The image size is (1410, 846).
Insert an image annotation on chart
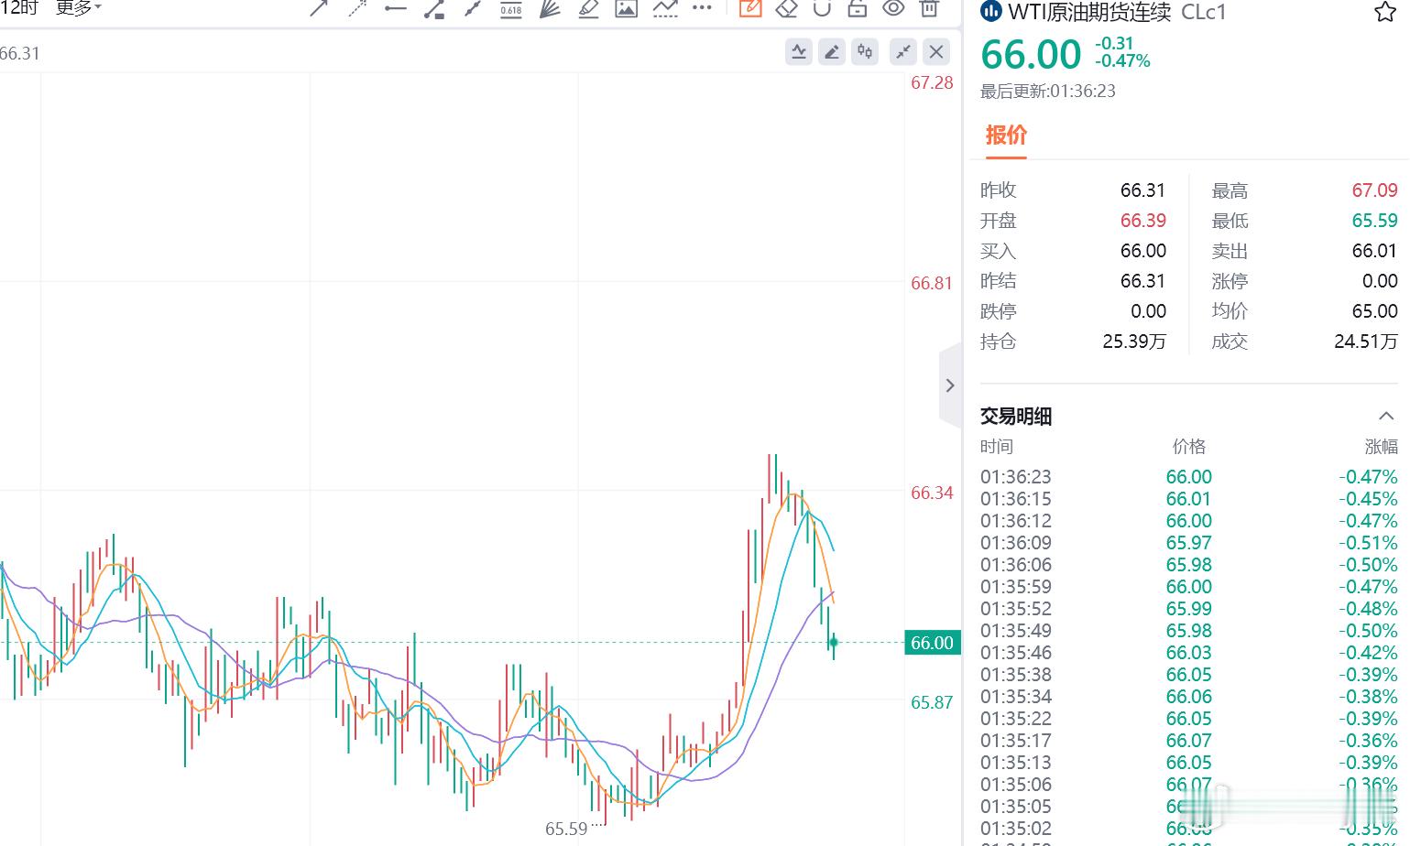coord(627,8)
